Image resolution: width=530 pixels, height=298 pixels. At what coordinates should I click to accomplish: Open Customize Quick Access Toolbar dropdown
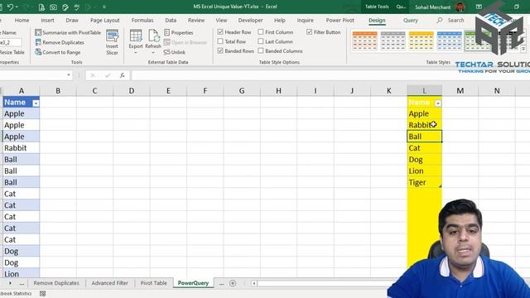tap(104, 7)
